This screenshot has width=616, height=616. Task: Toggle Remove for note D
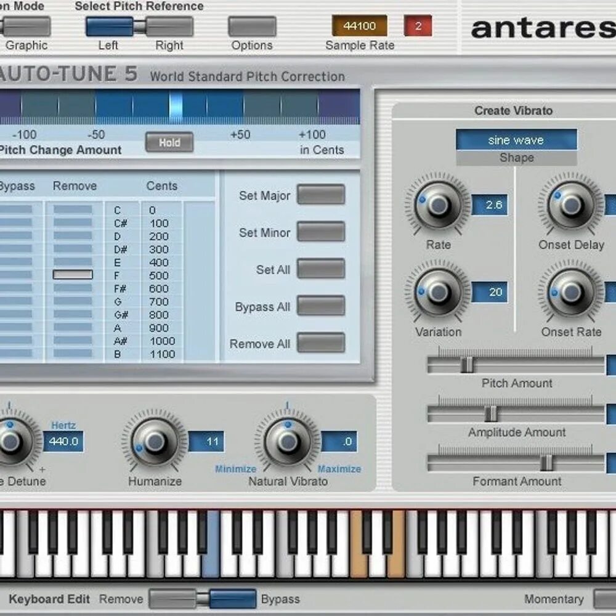[73, 235]
